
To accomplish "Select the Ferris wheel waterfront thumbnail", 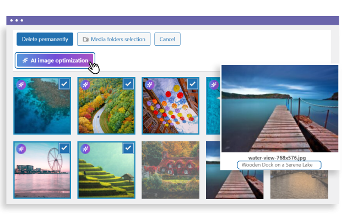I will tap(42, 170).
